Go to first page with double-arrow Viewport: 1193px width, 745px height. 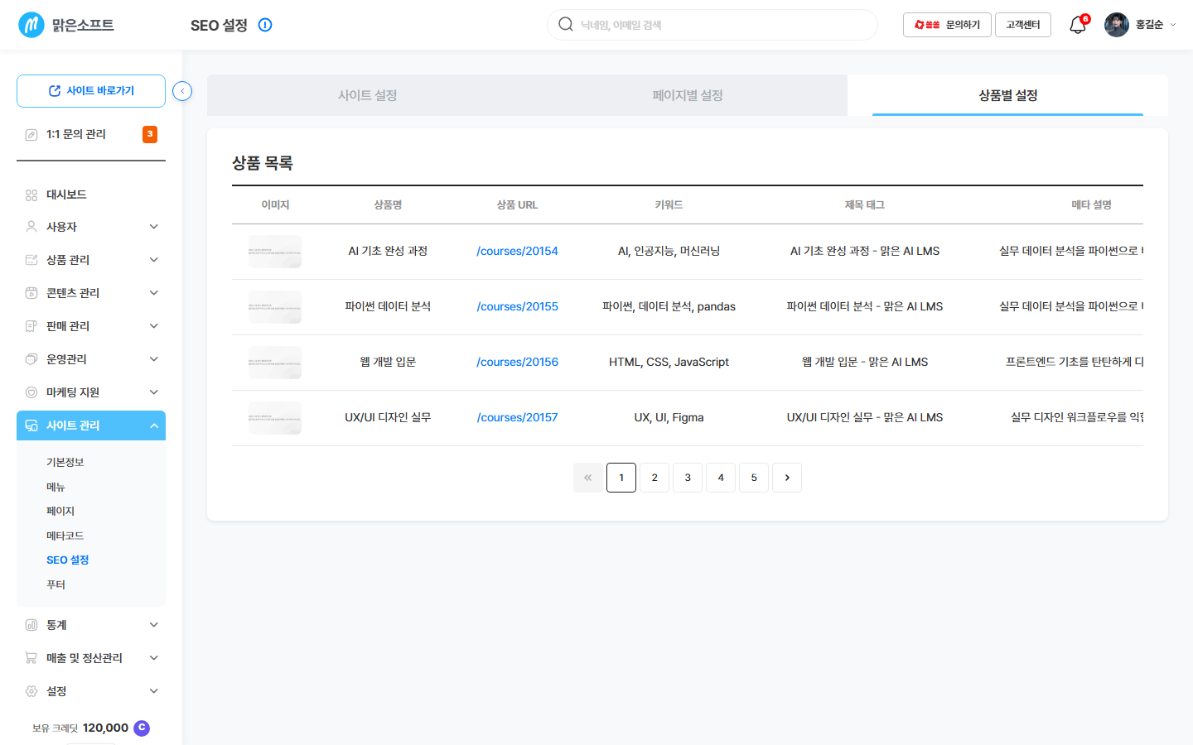588,478
